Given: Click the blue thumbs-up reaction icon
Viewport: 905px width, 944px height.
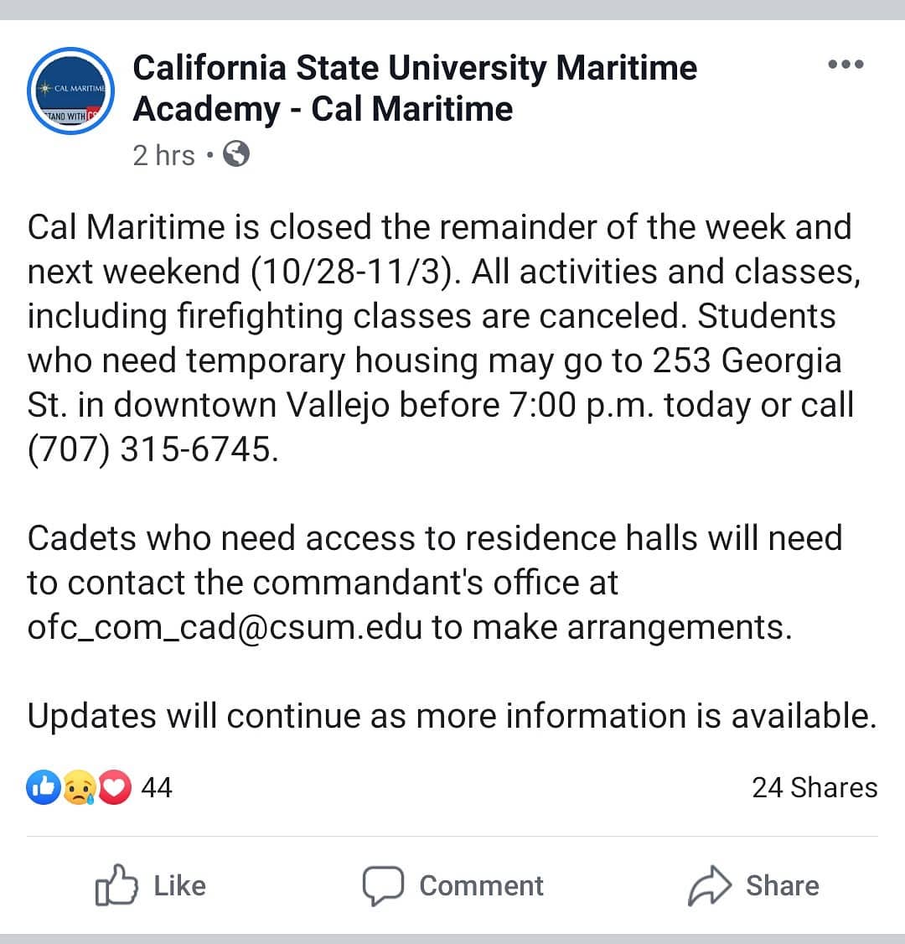Looking at the screenshot, I should [44, 787].
